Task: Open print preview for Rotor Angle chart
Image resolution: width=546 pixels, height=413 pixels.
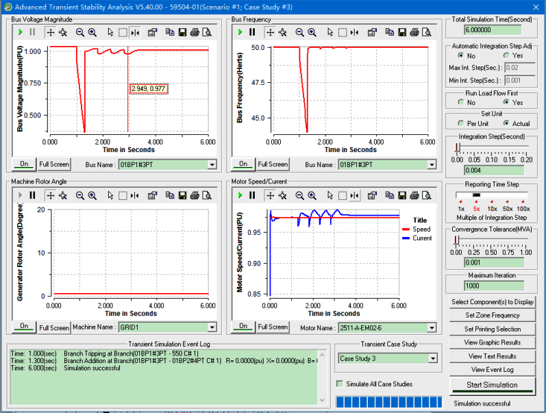Action: tap(207, 195)
